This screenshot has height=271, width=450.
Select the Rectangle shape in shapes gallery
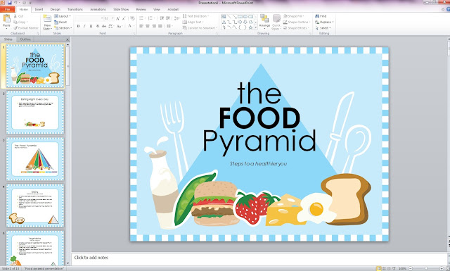coord(240,16)
